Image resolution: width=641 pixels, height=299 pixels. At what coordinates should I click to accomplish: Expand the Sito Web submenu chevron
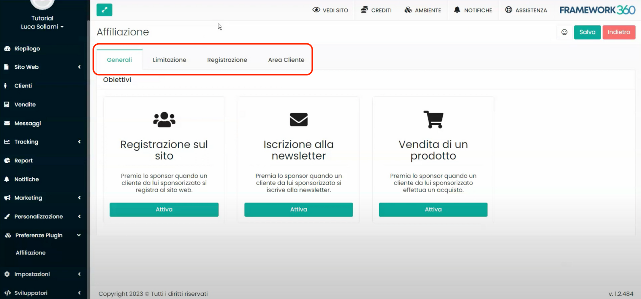(79, 67)
